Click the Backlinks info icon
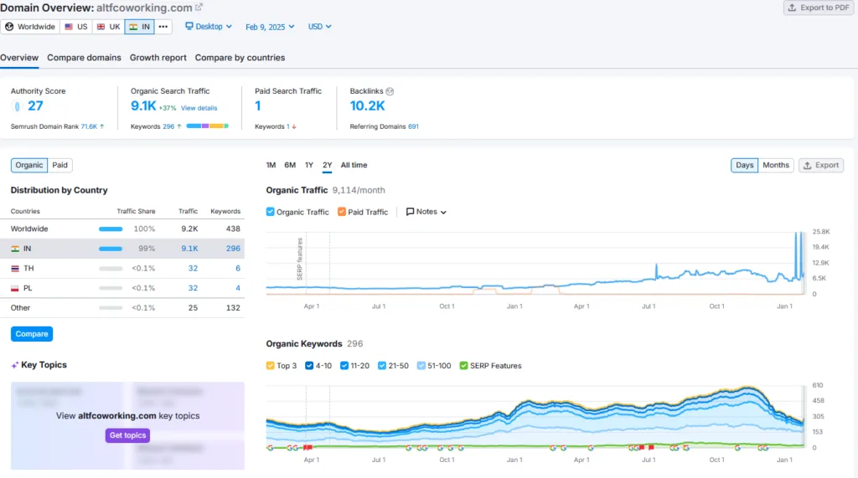The height and width of the screenshot is (478, 858). [390, 91]
